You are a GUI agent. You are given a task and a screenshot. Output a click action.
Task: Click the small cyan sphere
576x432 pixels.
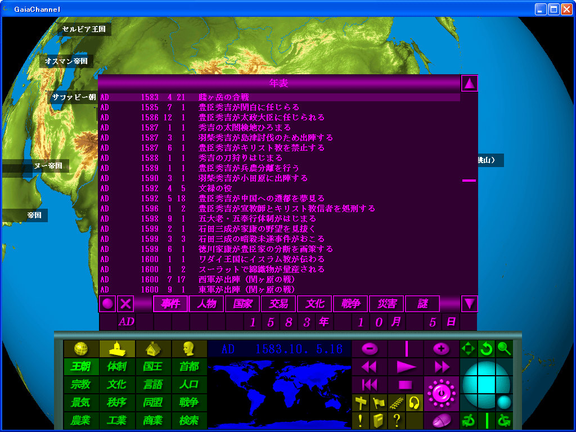click(504, 403)
